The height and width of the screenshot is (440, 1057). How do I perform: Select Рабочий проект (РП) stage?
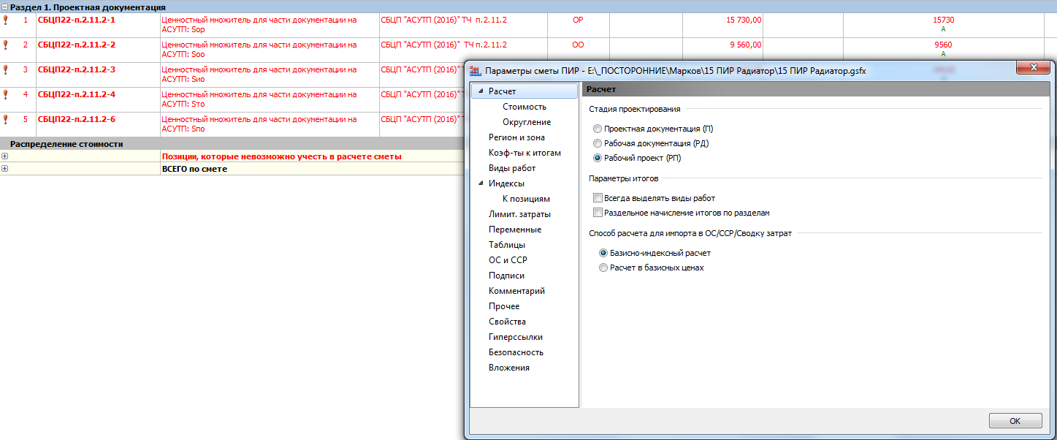click(598, 158)
